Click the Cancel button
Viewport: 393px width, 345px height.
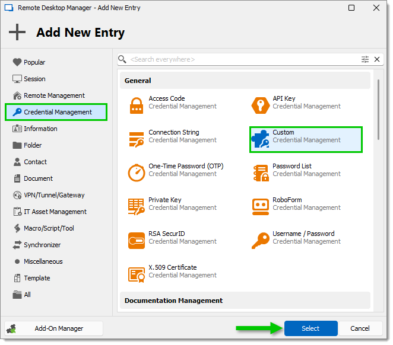[360, 328]
